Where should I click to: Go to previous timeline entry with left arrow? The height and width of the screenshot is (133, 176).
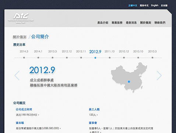(x=17, y=75)
